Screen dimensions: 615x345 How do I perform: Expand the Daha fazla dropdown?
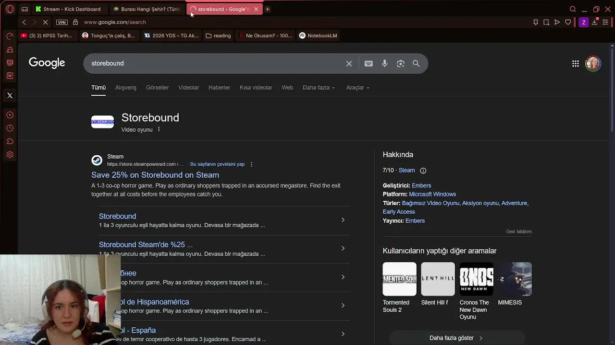[x=319, y=88]
